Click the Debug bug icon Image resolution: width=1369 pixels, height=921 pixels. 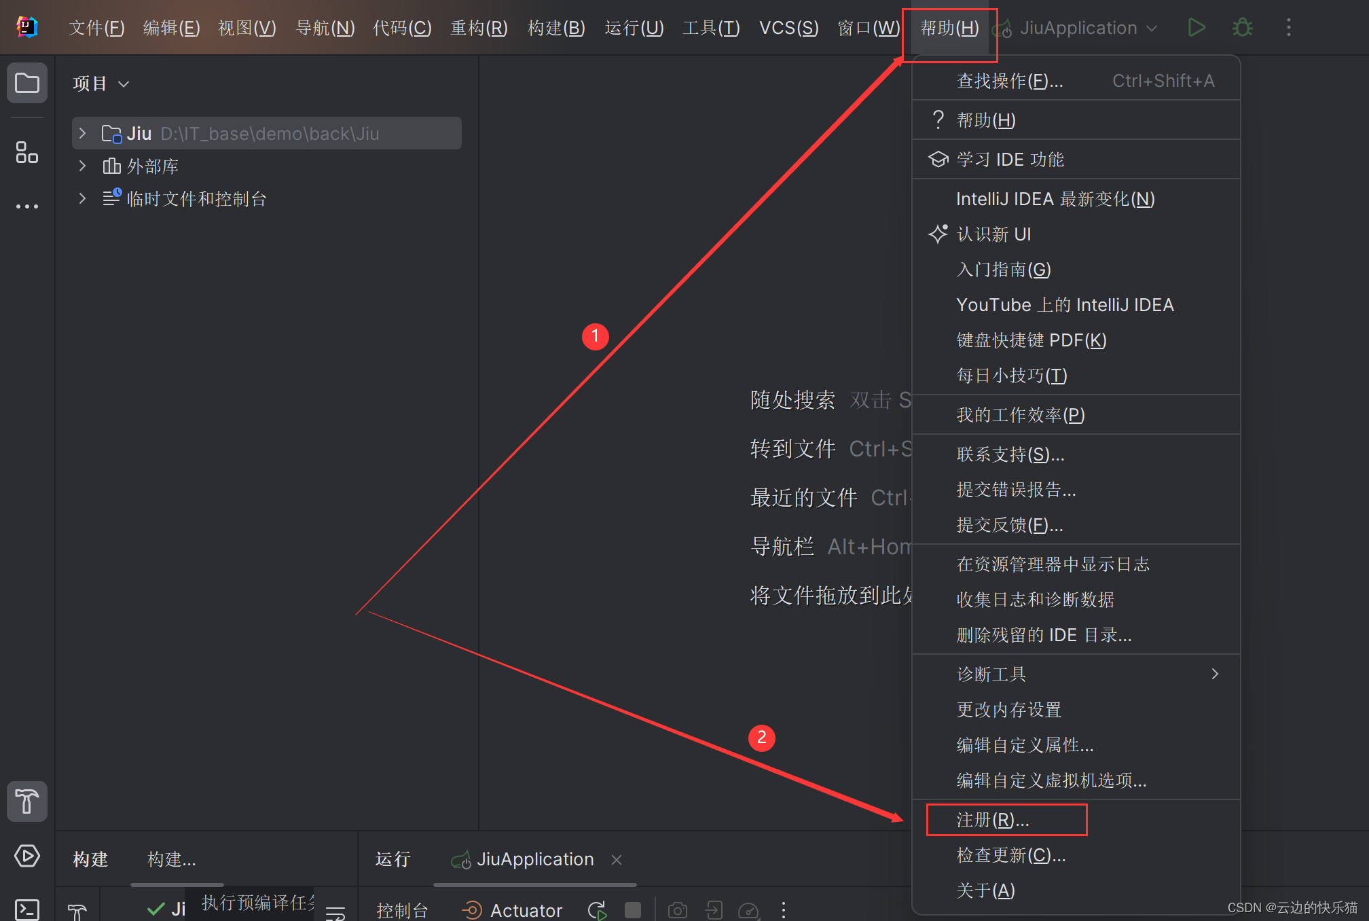click(1242, 28)
